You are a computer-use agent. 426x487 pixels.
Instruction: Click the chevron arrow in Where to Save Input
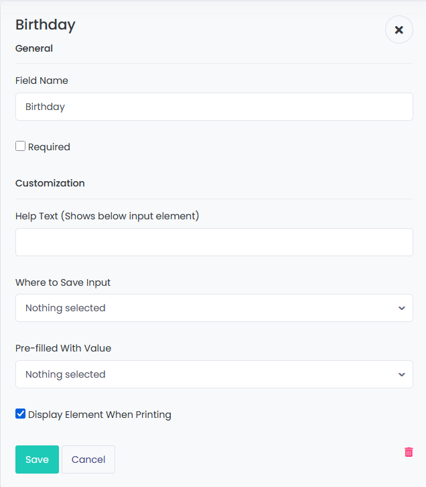point(401,308)
